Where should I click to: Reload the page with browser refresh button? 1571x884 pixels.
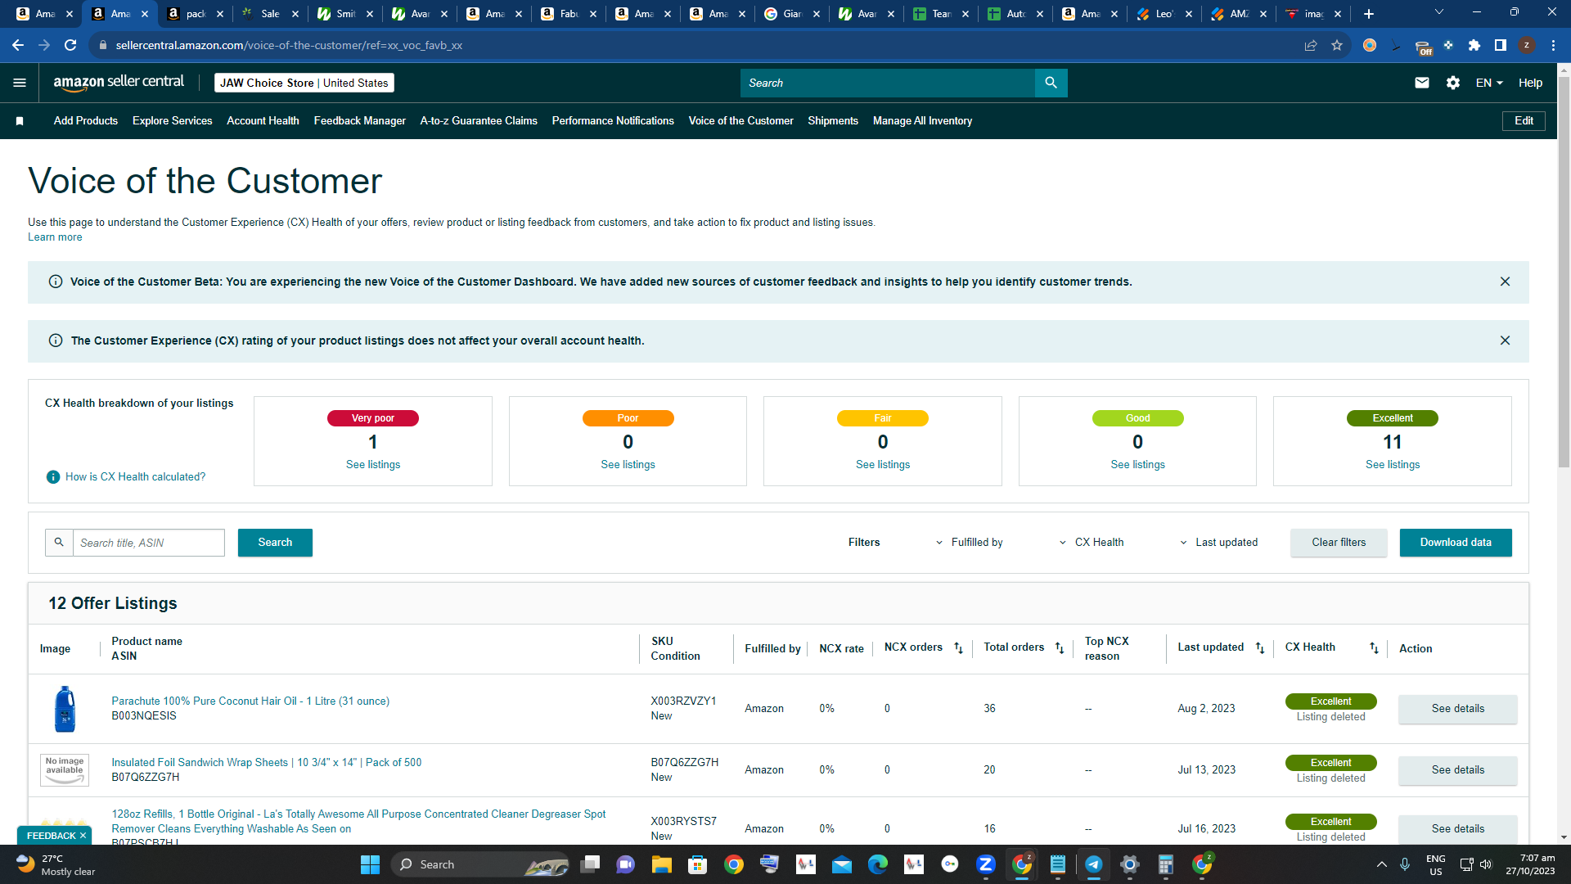(x=70, y=46)
